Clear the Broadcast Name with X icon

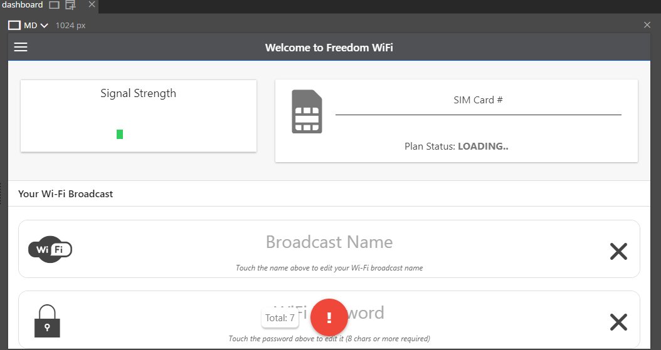pyautogui.click(x=618, y=252)
